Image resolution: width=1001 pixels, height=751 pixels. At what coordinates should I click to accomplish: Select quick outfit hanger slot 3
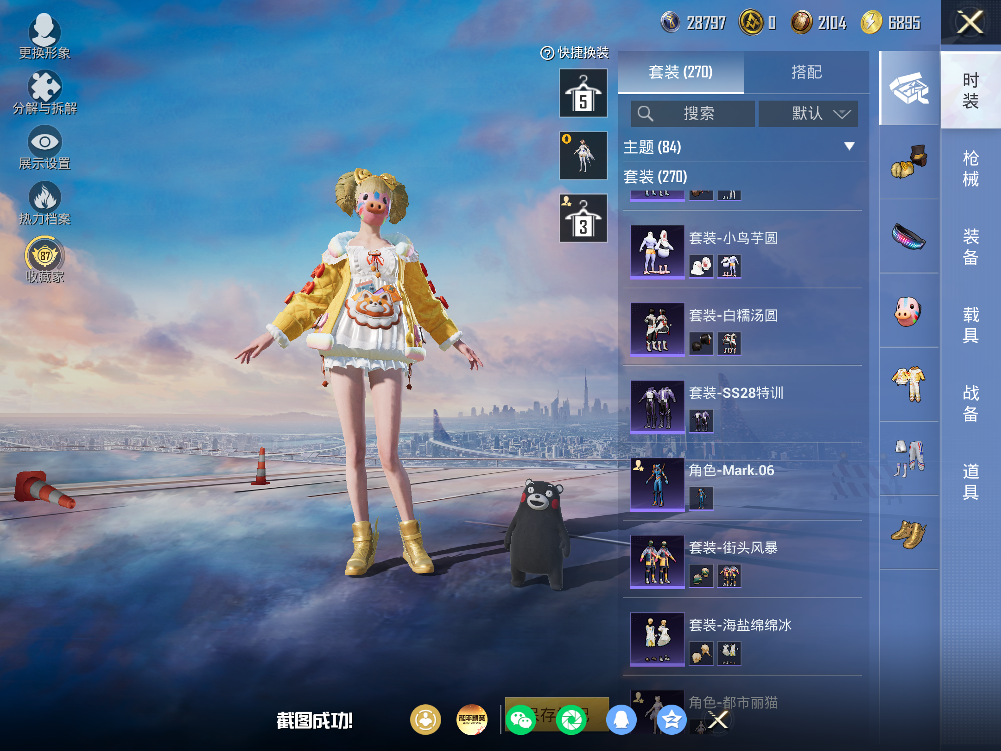tap(583, 218)
